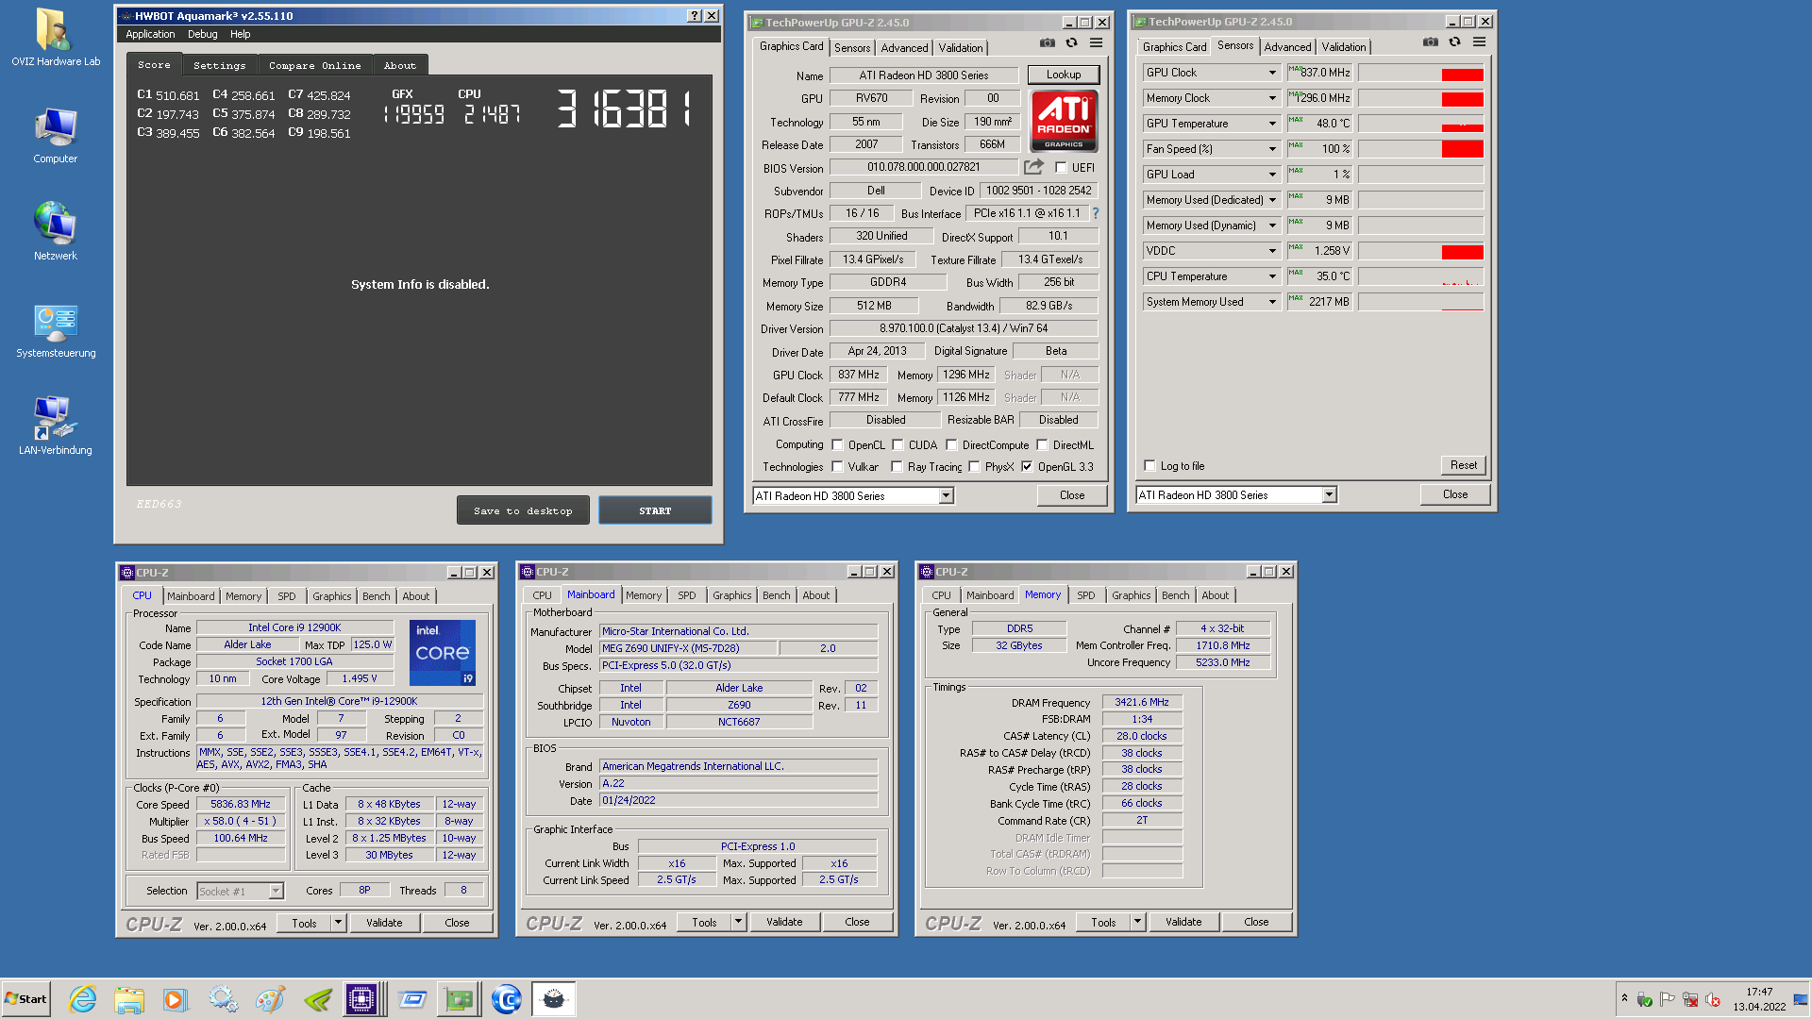Open the Socket #1 selection dropdown in CPU-Z

coord(276,892)
